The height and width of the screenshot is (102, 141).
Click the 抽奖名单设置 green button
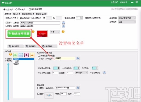(19, 34)
